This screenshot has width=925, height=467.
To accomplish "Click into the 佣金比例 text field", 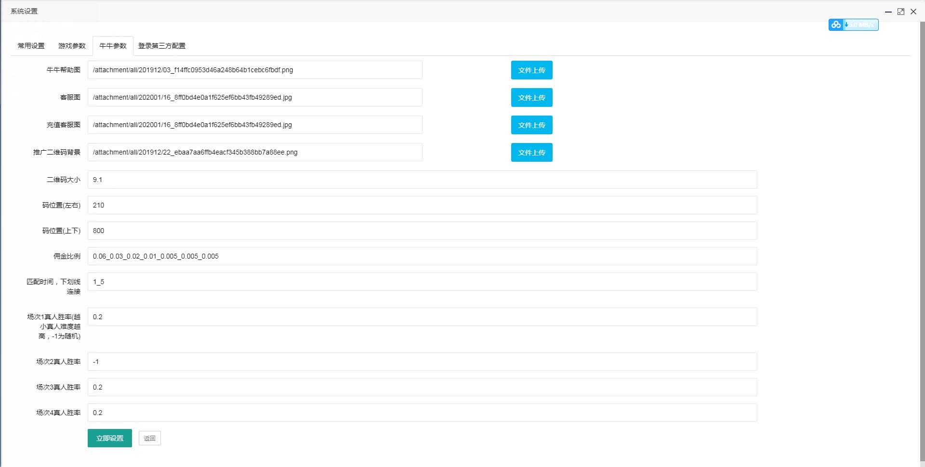I will coord(422,256).
